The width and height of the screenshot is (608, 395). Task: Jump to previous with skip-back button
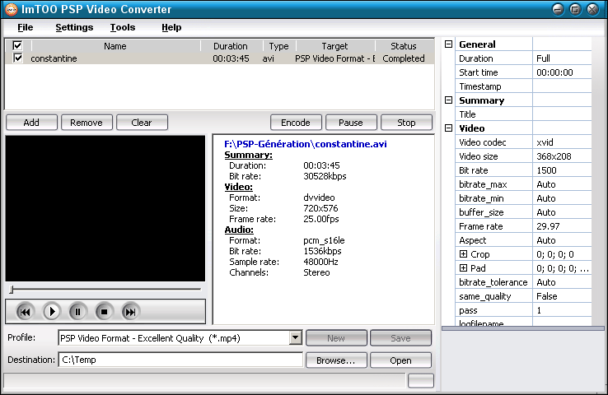(25, 312)
